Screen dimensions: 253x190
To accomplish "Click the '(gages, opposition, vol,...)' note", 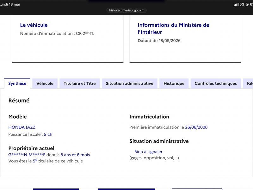I will 154,158.
